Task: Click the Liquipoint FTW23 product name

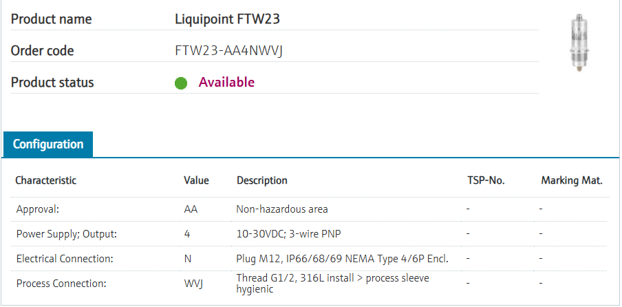Action: point(227,19)
